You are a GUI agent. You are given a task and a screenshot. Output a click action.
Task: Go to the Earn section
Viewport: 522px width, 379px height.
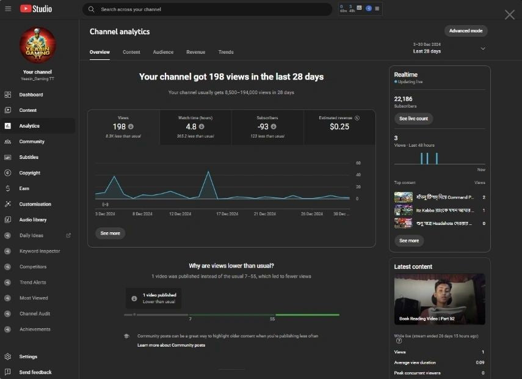(24, 188)
